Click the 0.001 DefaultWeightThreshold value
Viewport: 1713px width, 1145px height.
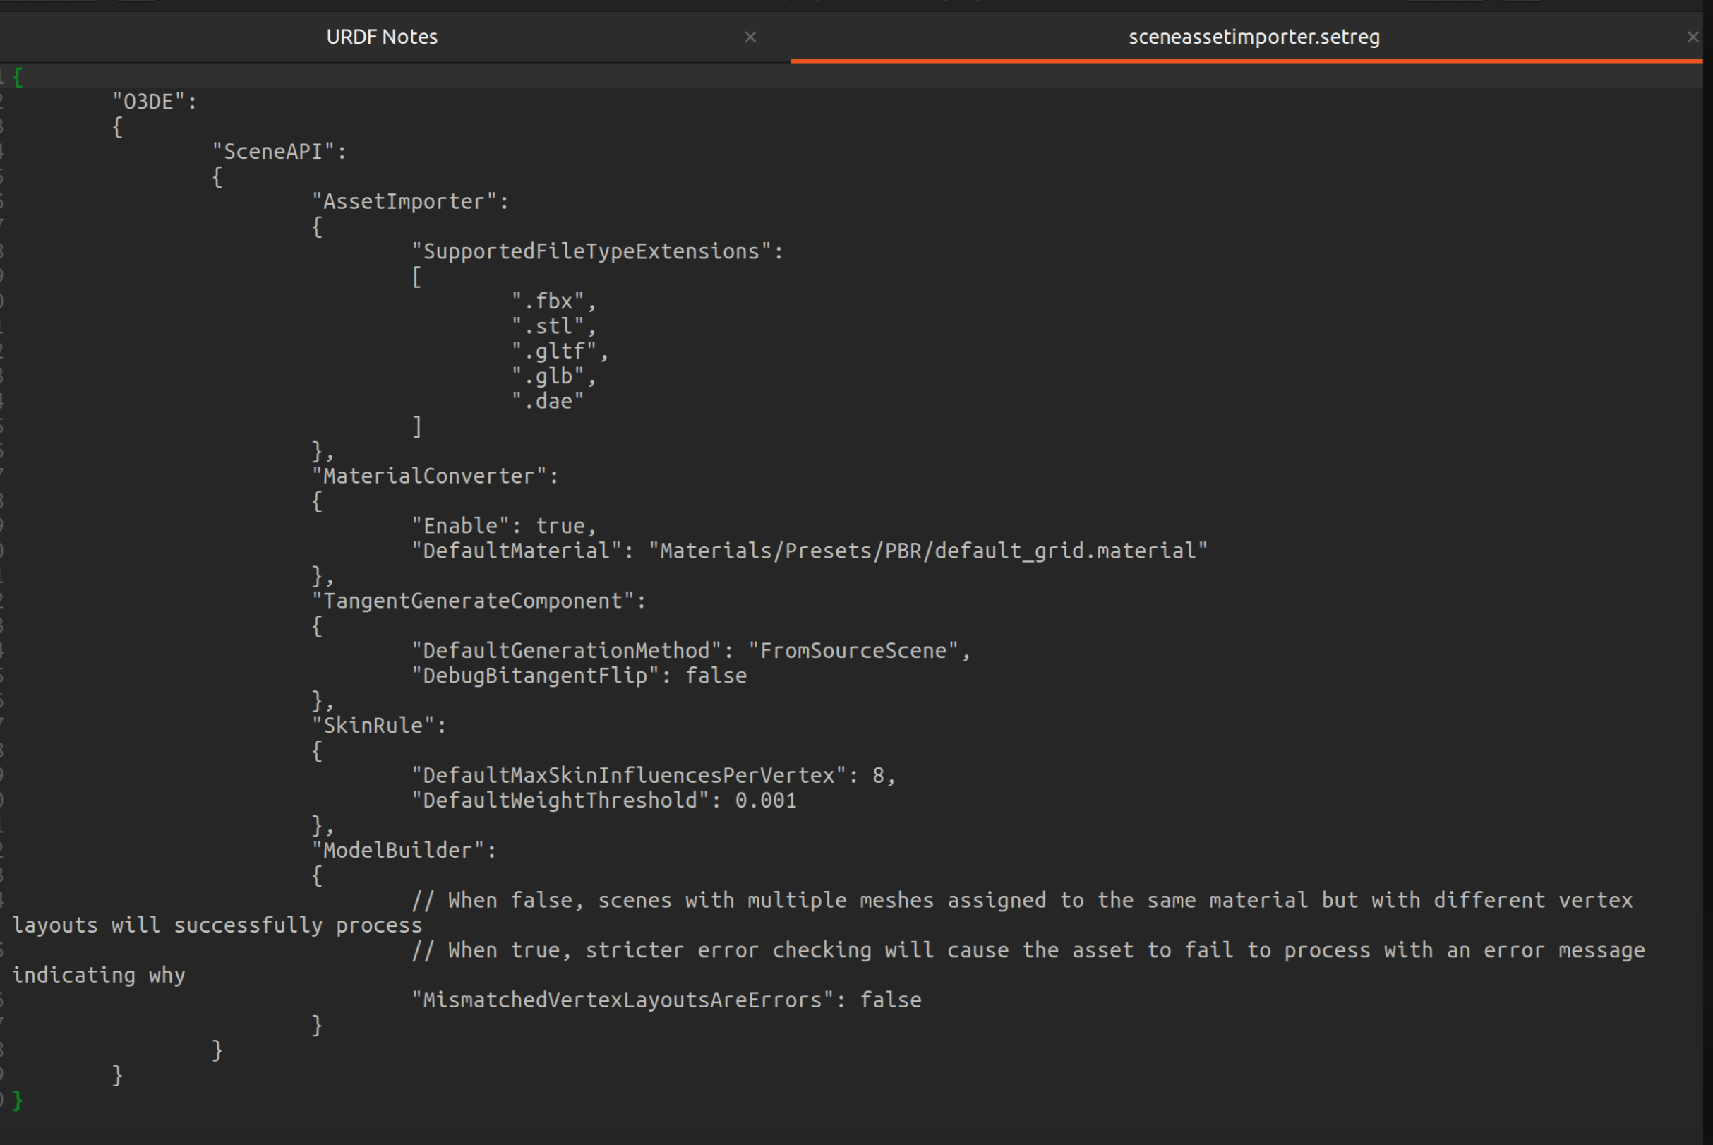(764, 801)
